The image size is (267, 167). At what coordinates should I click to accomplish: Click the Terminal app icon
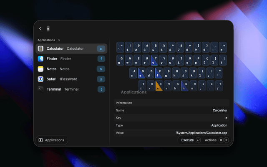(x=40, y=89)
